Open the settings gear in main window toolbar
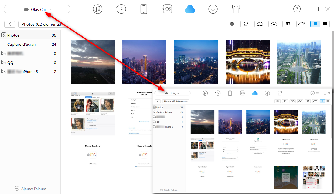This screenshot has width=334, height=194. pyautogui.click(x=232, y=24)
